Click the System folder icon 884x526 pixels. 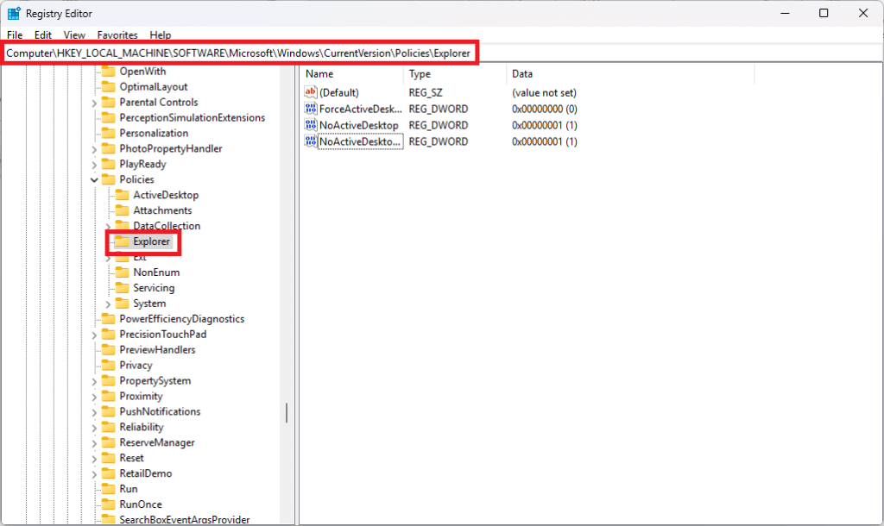pyautogui.click(x=122, y=304)
